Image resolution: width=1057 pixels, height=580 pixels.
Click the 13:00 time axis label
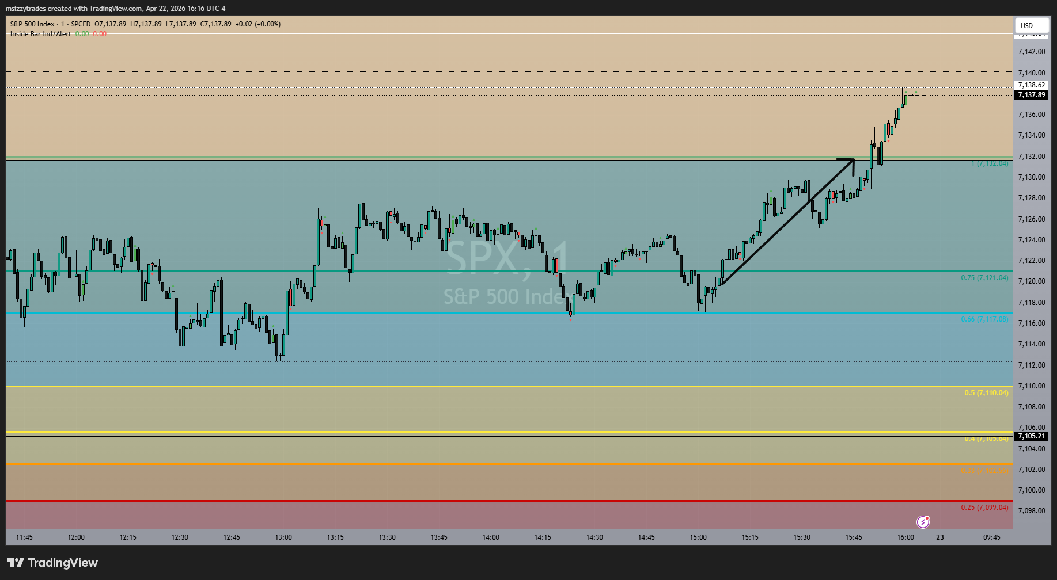coord(283,537)
